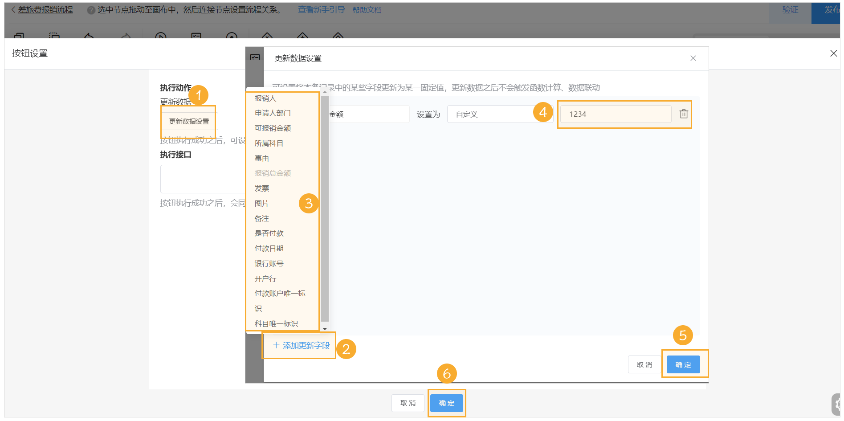This screenshot has height=421, width=844.
Task: Select the copy node icon
Action: click(x=19, y=38)
